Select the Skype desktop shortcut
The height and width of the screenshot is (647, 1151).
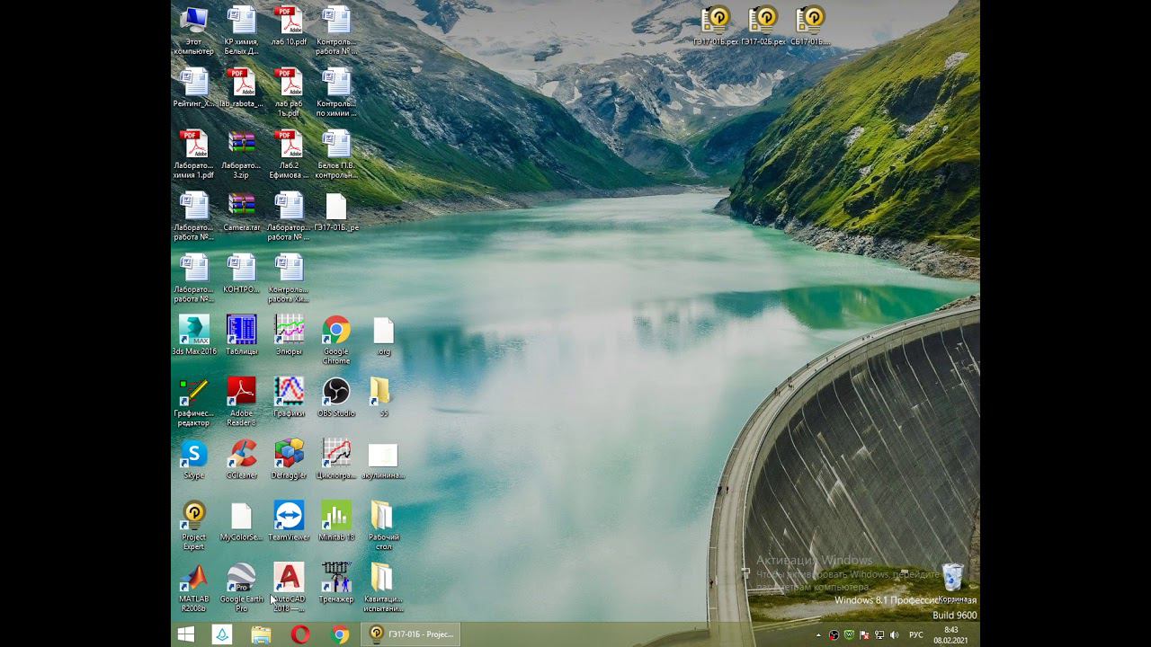pos(194,459)
